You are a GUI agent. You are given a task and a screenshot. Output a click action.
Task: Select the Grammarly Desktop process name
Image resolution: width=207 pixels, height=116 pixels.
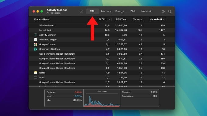(x=50, y=49)
